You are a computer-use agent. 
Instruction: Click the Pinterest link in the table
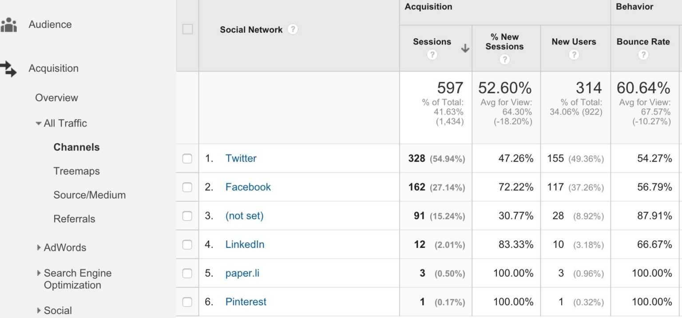246,302
